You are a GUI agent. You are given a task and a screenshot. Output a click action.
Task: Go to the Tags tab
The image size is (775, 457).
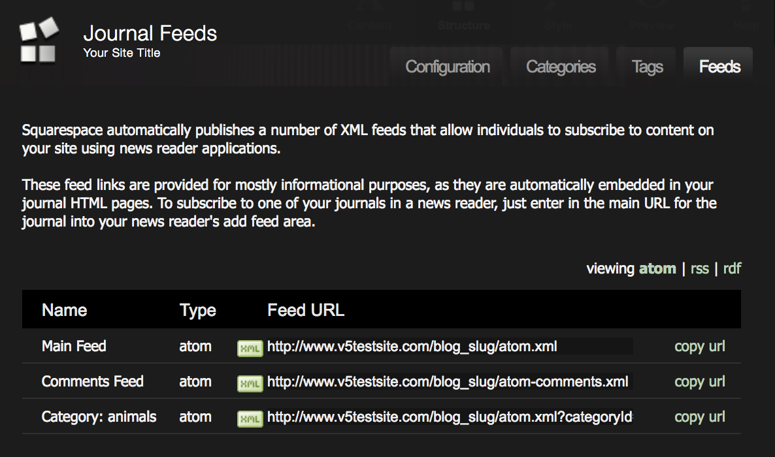(x=648, y=67)
